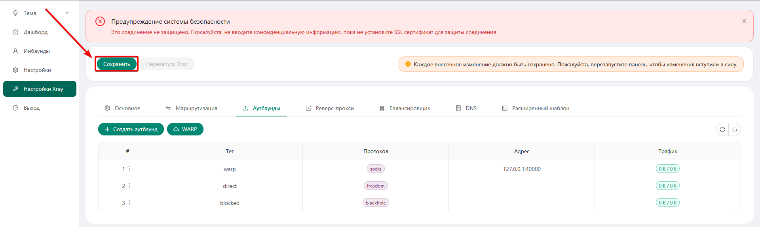
Task: Click the Перезапуск Xray button
Action: [x=167, y=64]
